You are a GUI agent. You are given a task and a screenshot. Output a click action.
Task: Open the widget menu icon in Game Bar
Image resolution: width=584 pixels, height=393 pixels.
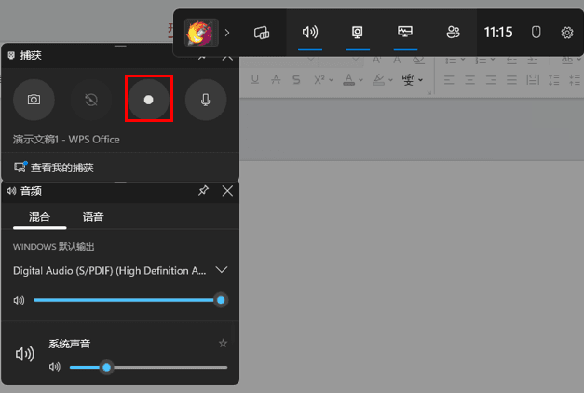pos(262,33)
